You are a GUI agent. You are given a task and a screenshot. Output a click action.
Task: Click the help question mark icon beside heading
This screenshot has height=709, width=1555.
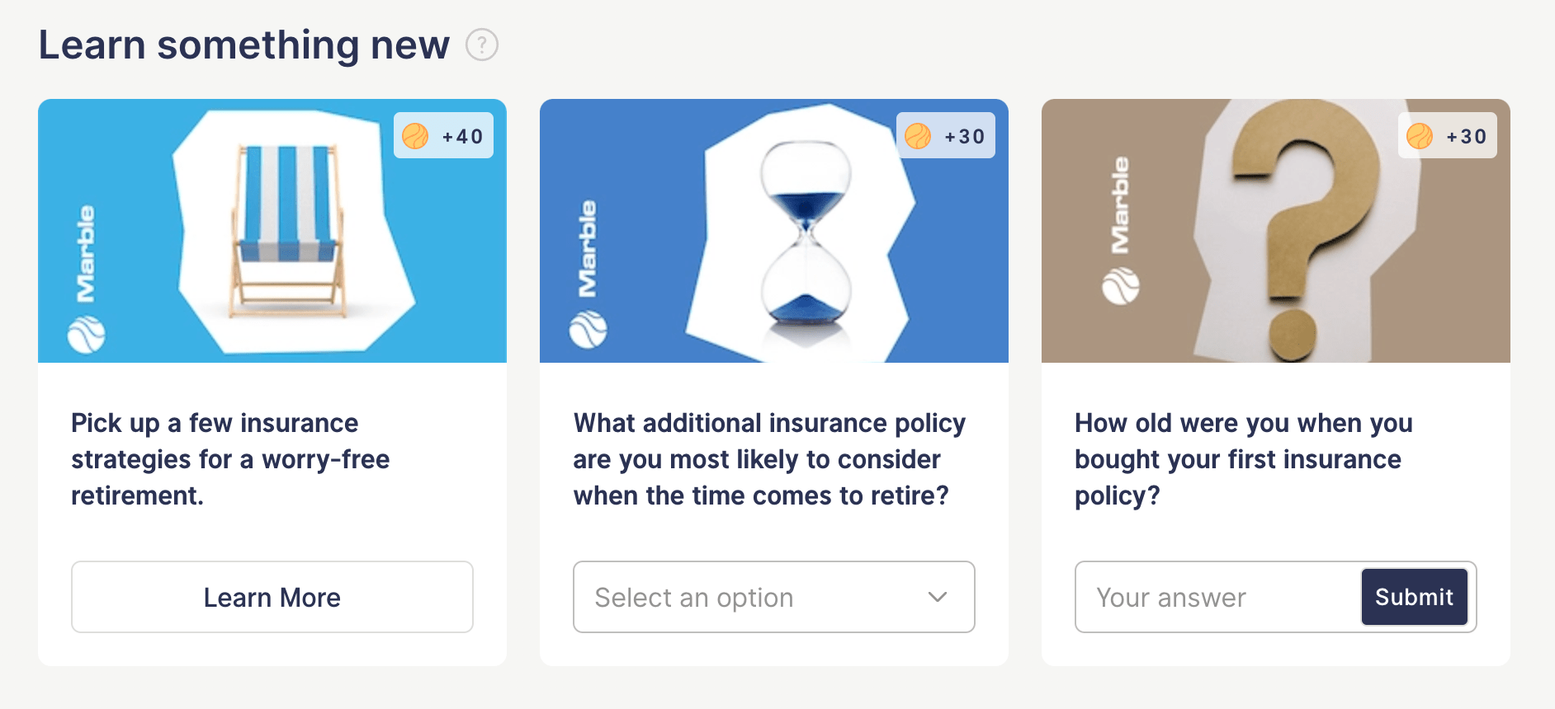point(482,45)
